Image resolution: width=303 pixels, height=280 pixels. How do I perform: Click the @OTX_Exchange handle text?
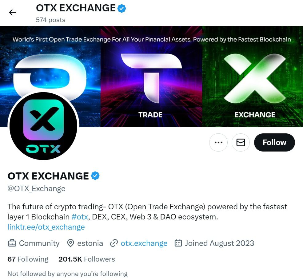(36, 189)
